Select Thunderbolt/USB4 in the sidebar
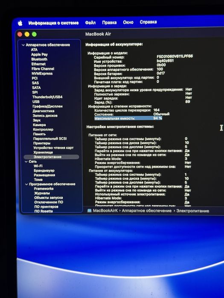The image size is (224, 298). tap(47, 97)
